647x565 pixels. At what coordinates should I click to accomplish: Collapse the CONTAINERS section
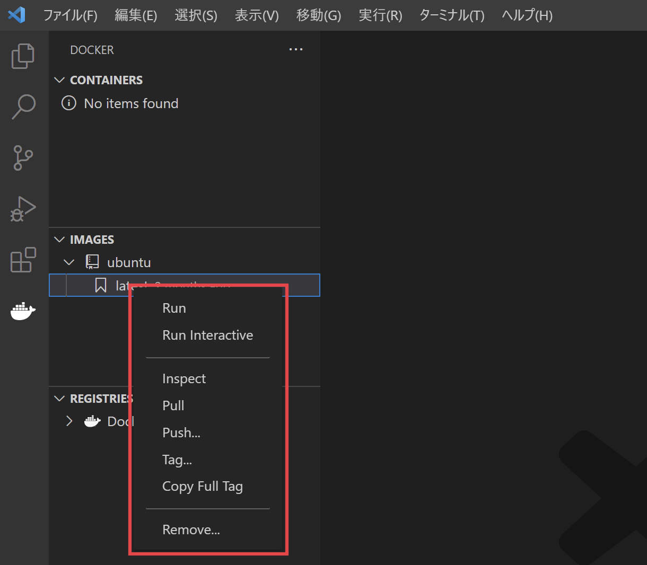click(59, 80)
